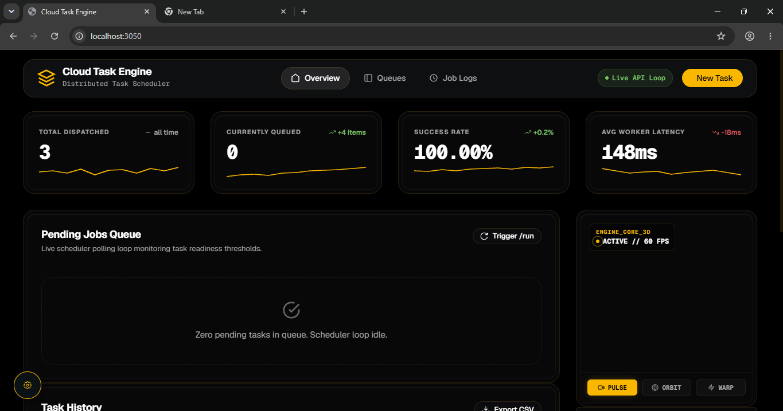Click the forward navigation arrow

click(34, 36)
